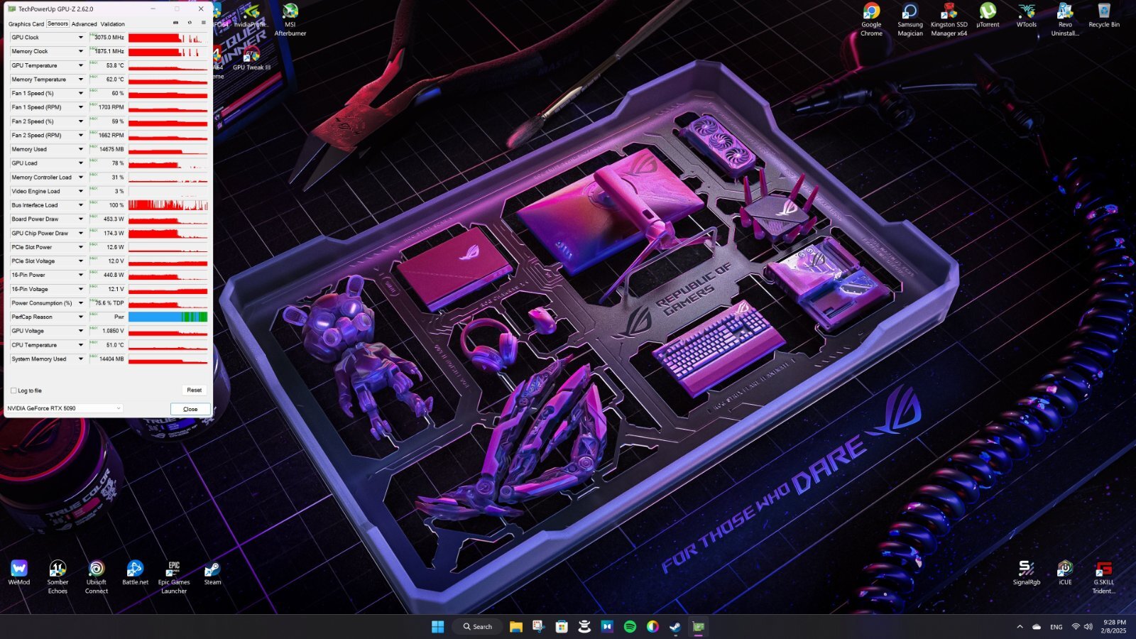Open the Board Power Draw dropdown

[80, 219]
